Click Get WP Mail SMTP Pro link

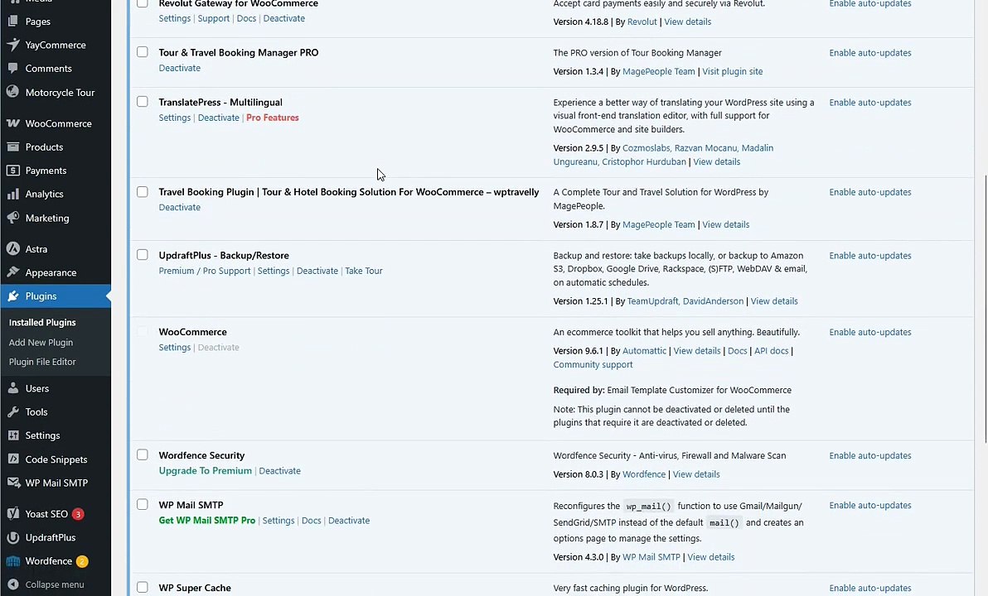(206, 521)
